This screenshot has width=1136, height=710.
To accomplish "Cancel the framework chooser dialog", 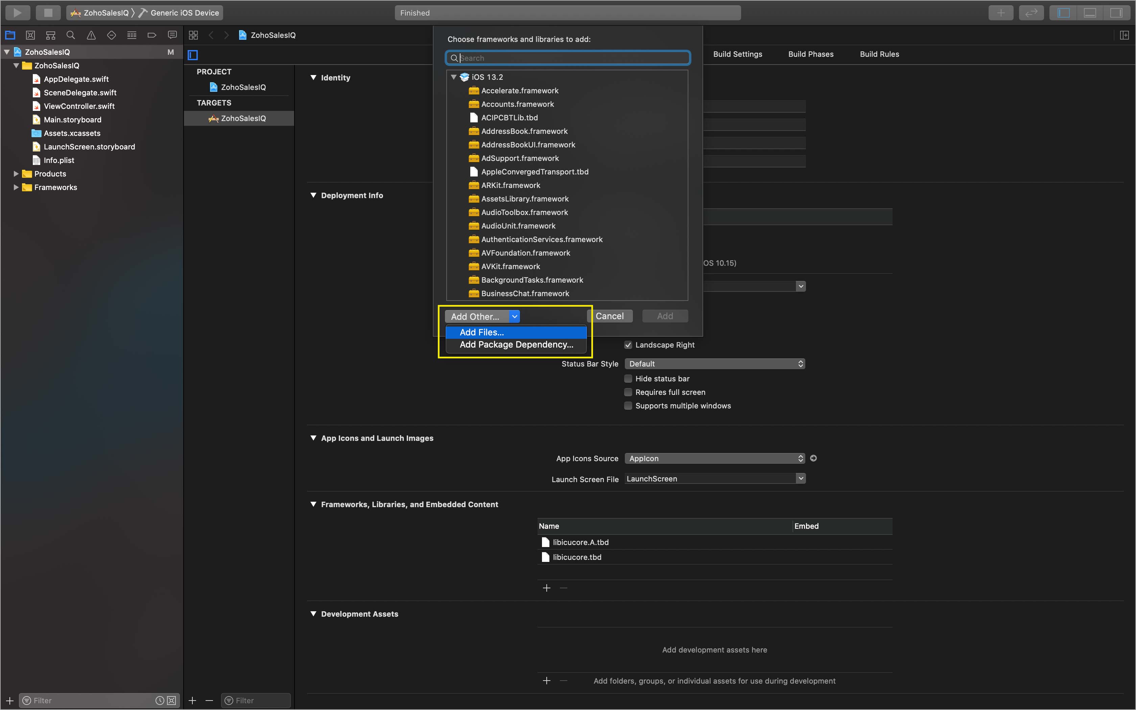I will coord(609,316).
